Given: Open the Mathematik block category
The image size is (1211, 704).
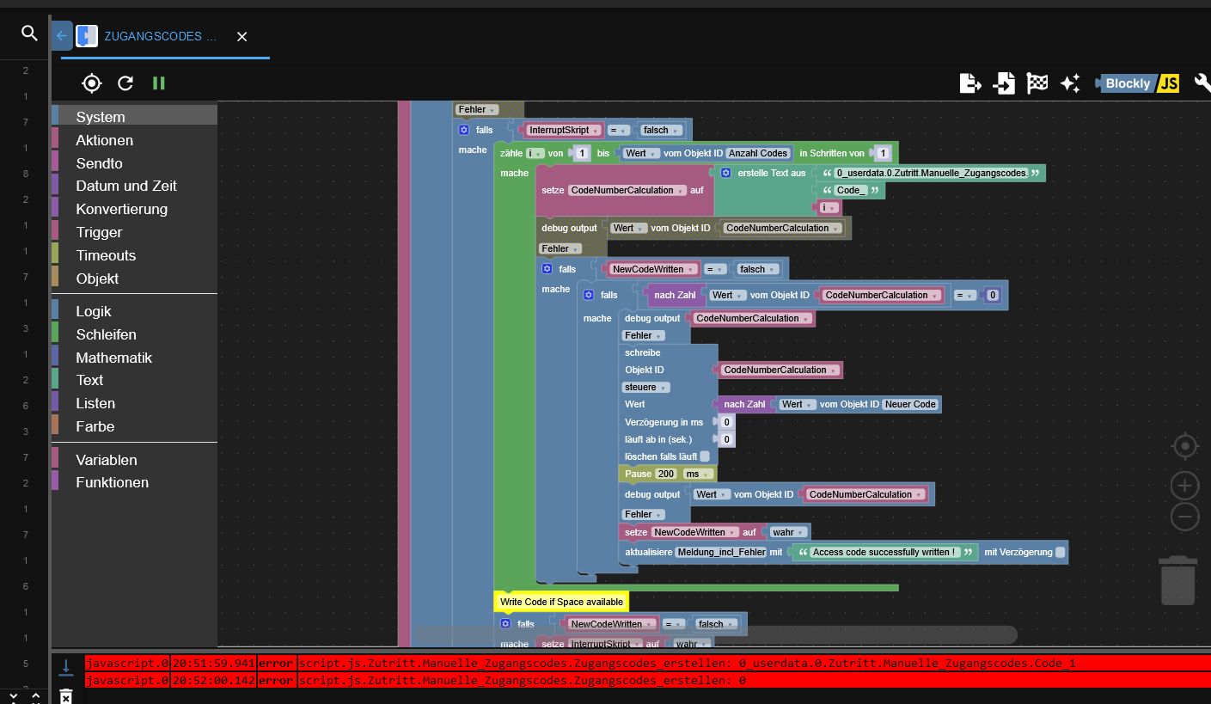Looking at the screenshot, I should 134,358.
